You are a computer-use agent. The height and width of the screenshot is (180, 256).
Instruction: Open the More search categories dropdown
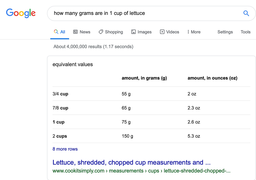click(x=194, y=32)
